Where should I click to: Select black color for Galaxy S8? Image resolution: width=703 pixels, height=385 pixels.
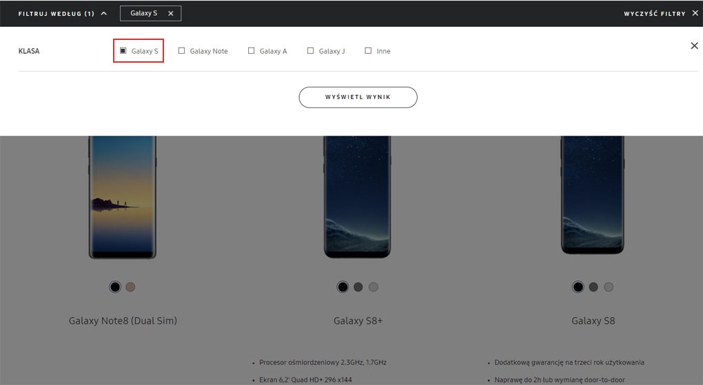[578, 287]
